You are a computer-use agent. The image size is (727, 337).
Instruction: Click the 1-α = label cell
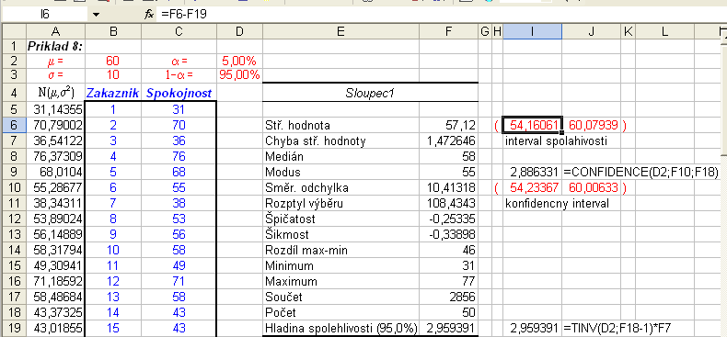click(x=179, y=75)
